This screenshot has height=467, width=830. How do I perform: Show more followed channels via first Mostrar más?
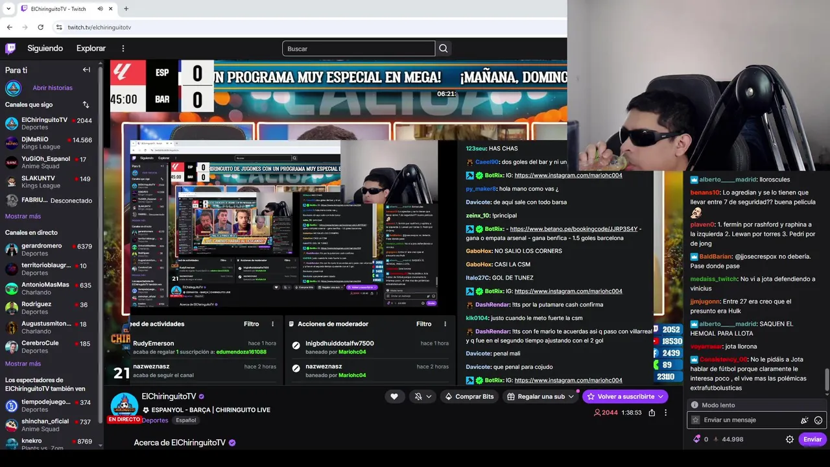(23, 216)
